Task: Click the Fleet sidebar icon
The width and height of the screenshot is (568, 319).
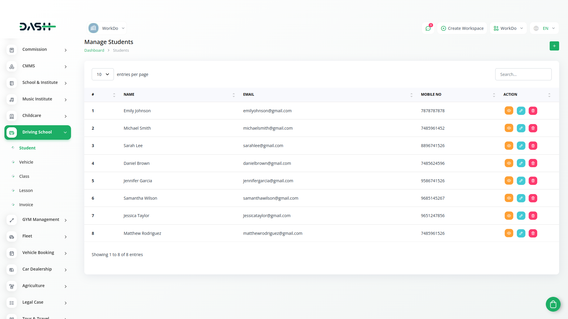Action: tap(12, 236)
